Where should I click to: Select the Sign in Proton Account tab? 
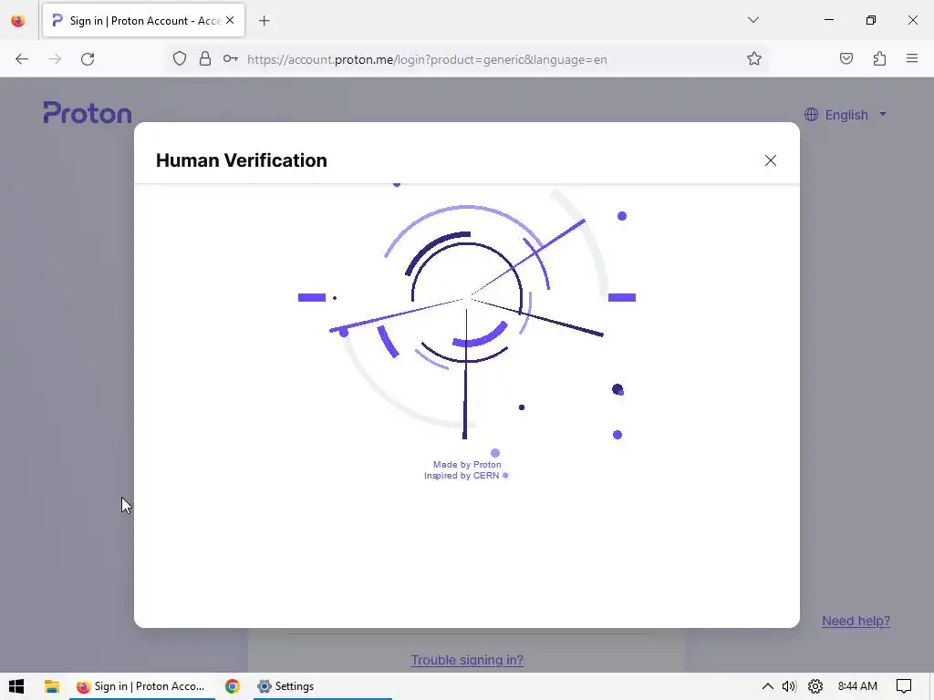[143, 21]
